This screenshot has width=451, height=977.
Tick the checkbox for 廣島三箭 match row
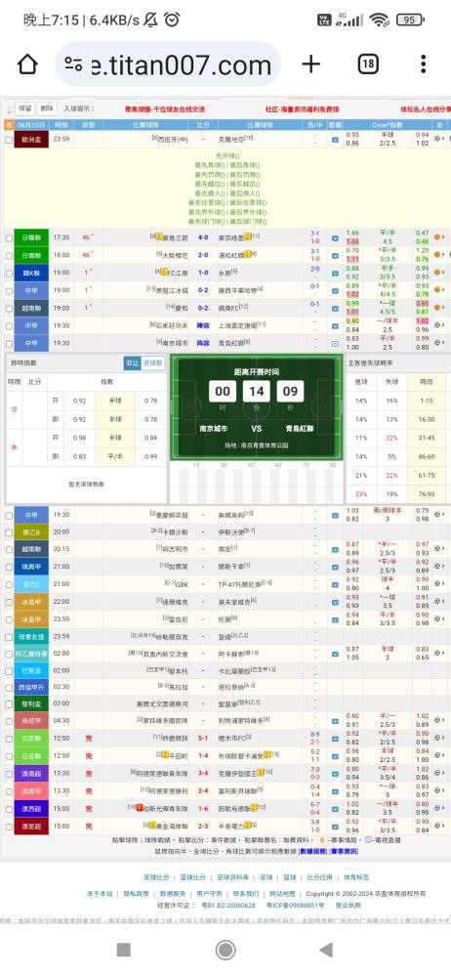coord(9,237)
